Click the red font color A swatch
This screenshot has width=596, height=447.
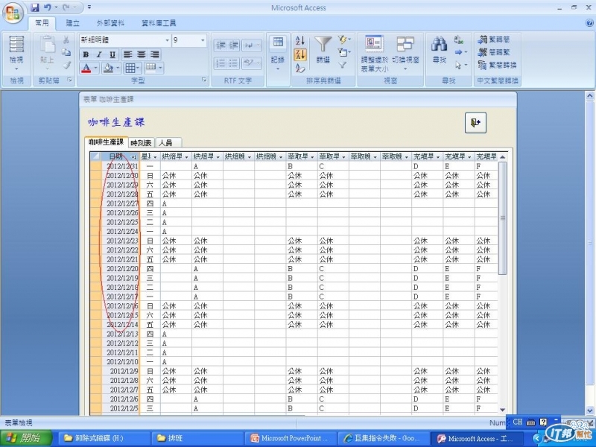(x=86, y=69)
